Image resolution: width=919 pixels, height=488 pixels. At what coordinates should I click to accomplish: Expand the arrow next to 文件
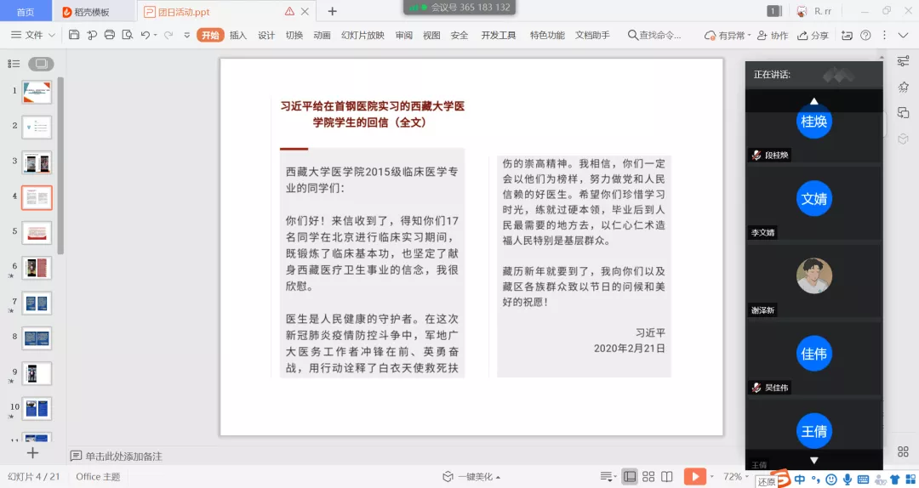pyautogui.click(x=52, y=35)
